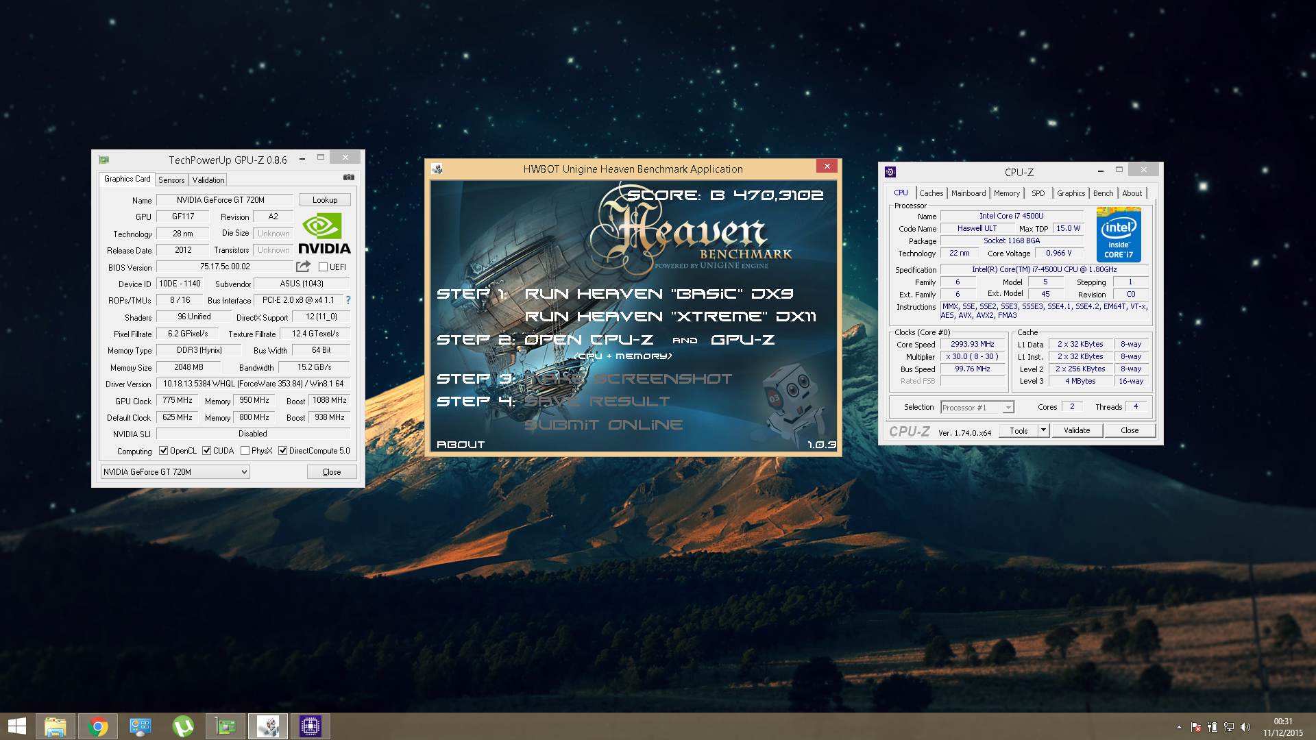Open the Bench tab in CPU-Z
Viewport: 1316px width, 740px height.
click(x=1103, y=193)
